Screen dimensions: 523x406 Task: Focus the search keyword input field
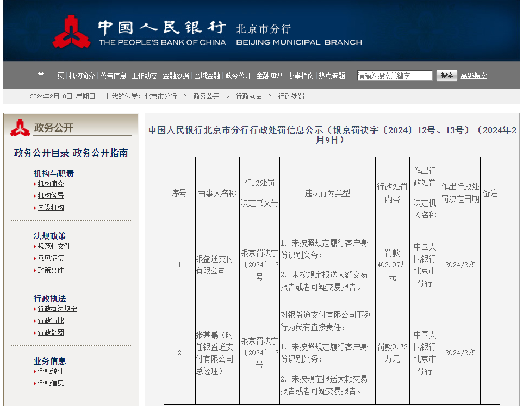[x=395, y=76]
